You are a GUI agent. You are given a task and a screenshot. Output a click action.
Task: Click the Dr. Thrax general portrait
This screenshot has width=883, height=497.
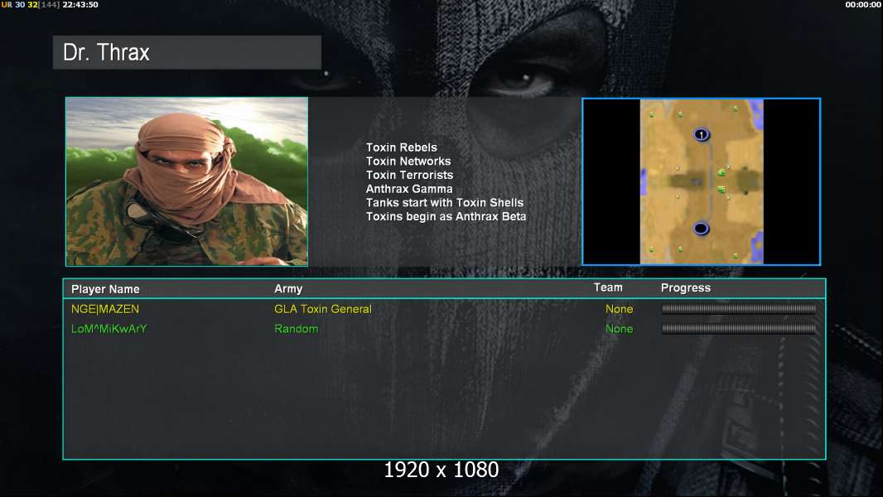click(187, 181)
